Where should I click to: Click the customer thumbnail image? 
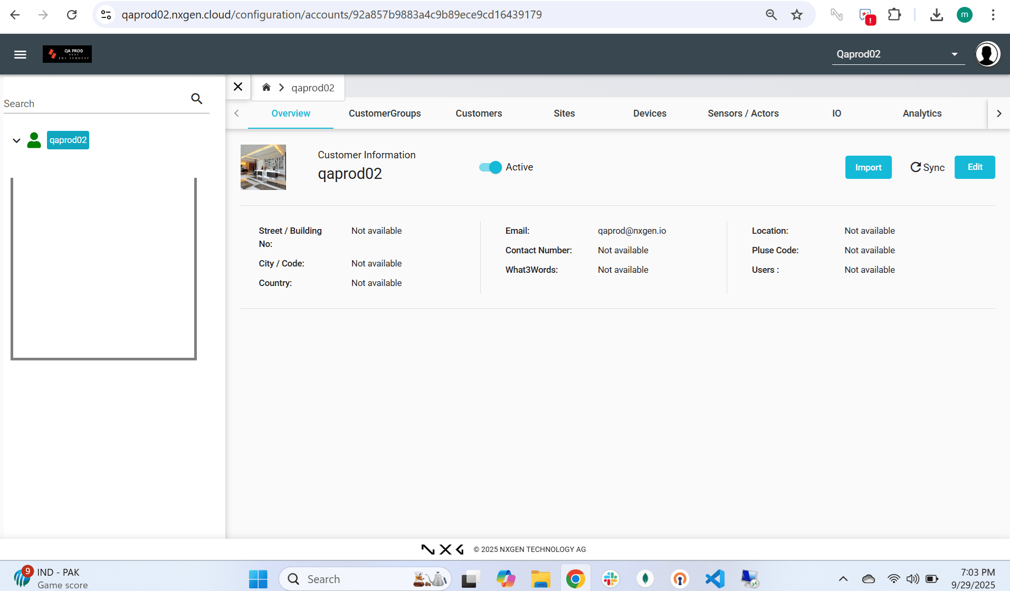(x=263, y=167)
